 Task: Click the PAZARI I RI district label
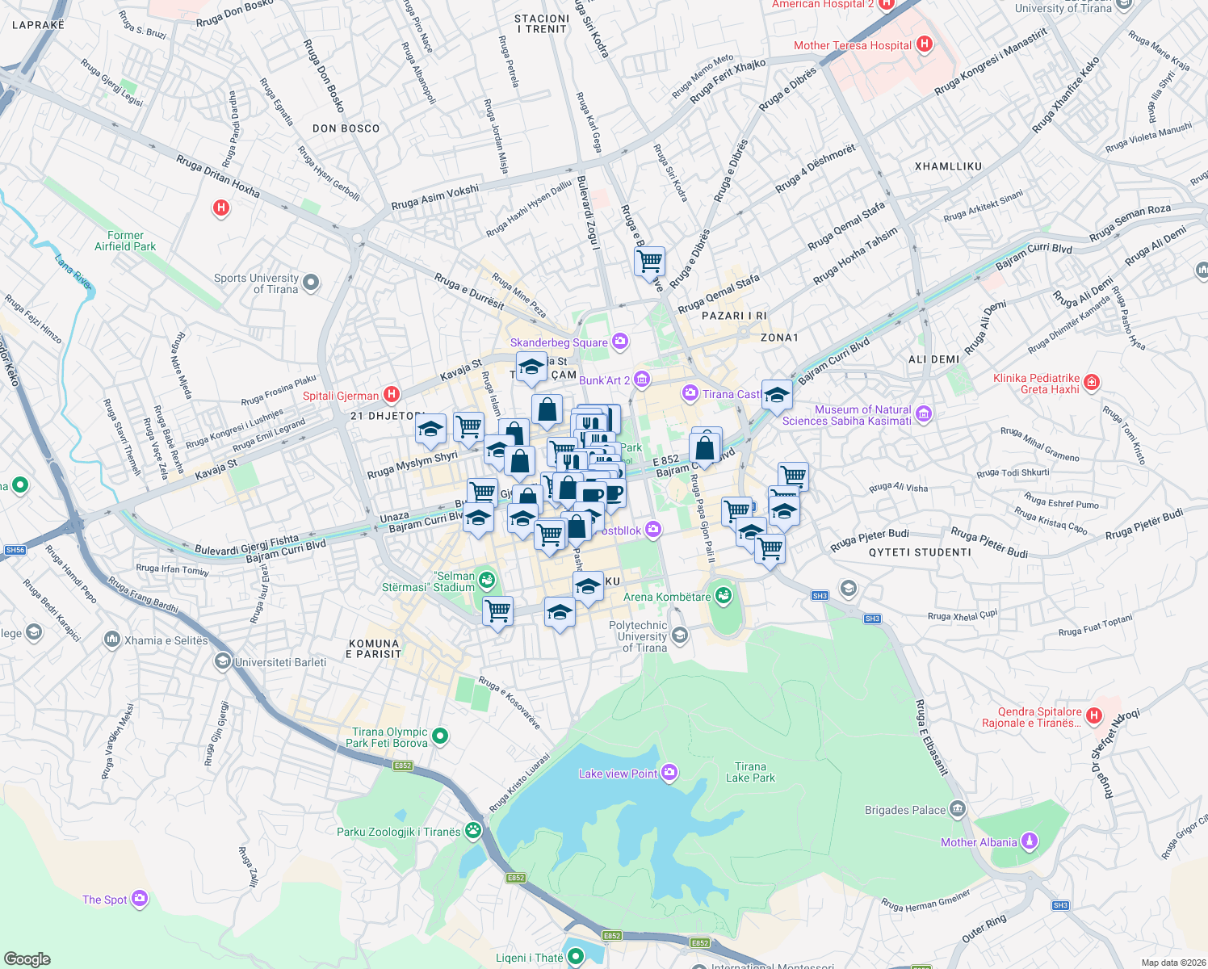coord(734,316)
